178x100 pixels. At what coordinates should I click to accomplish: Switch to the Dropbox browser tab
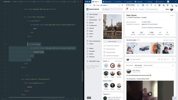click(149, 2)
